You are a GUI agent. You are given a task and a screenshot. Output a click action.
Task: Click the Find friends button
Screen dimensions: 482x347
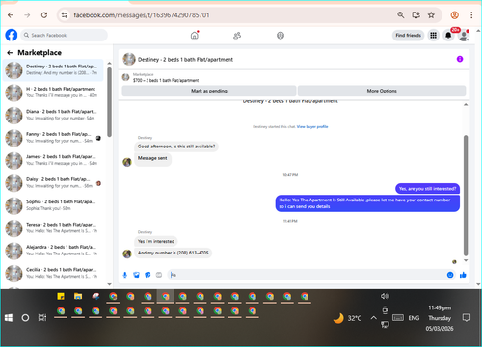coord(408,35)
